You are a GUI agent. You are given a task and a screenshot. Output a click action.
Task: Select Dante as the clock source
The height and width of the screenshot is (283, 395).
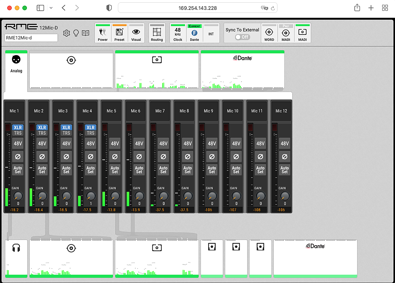194,33
